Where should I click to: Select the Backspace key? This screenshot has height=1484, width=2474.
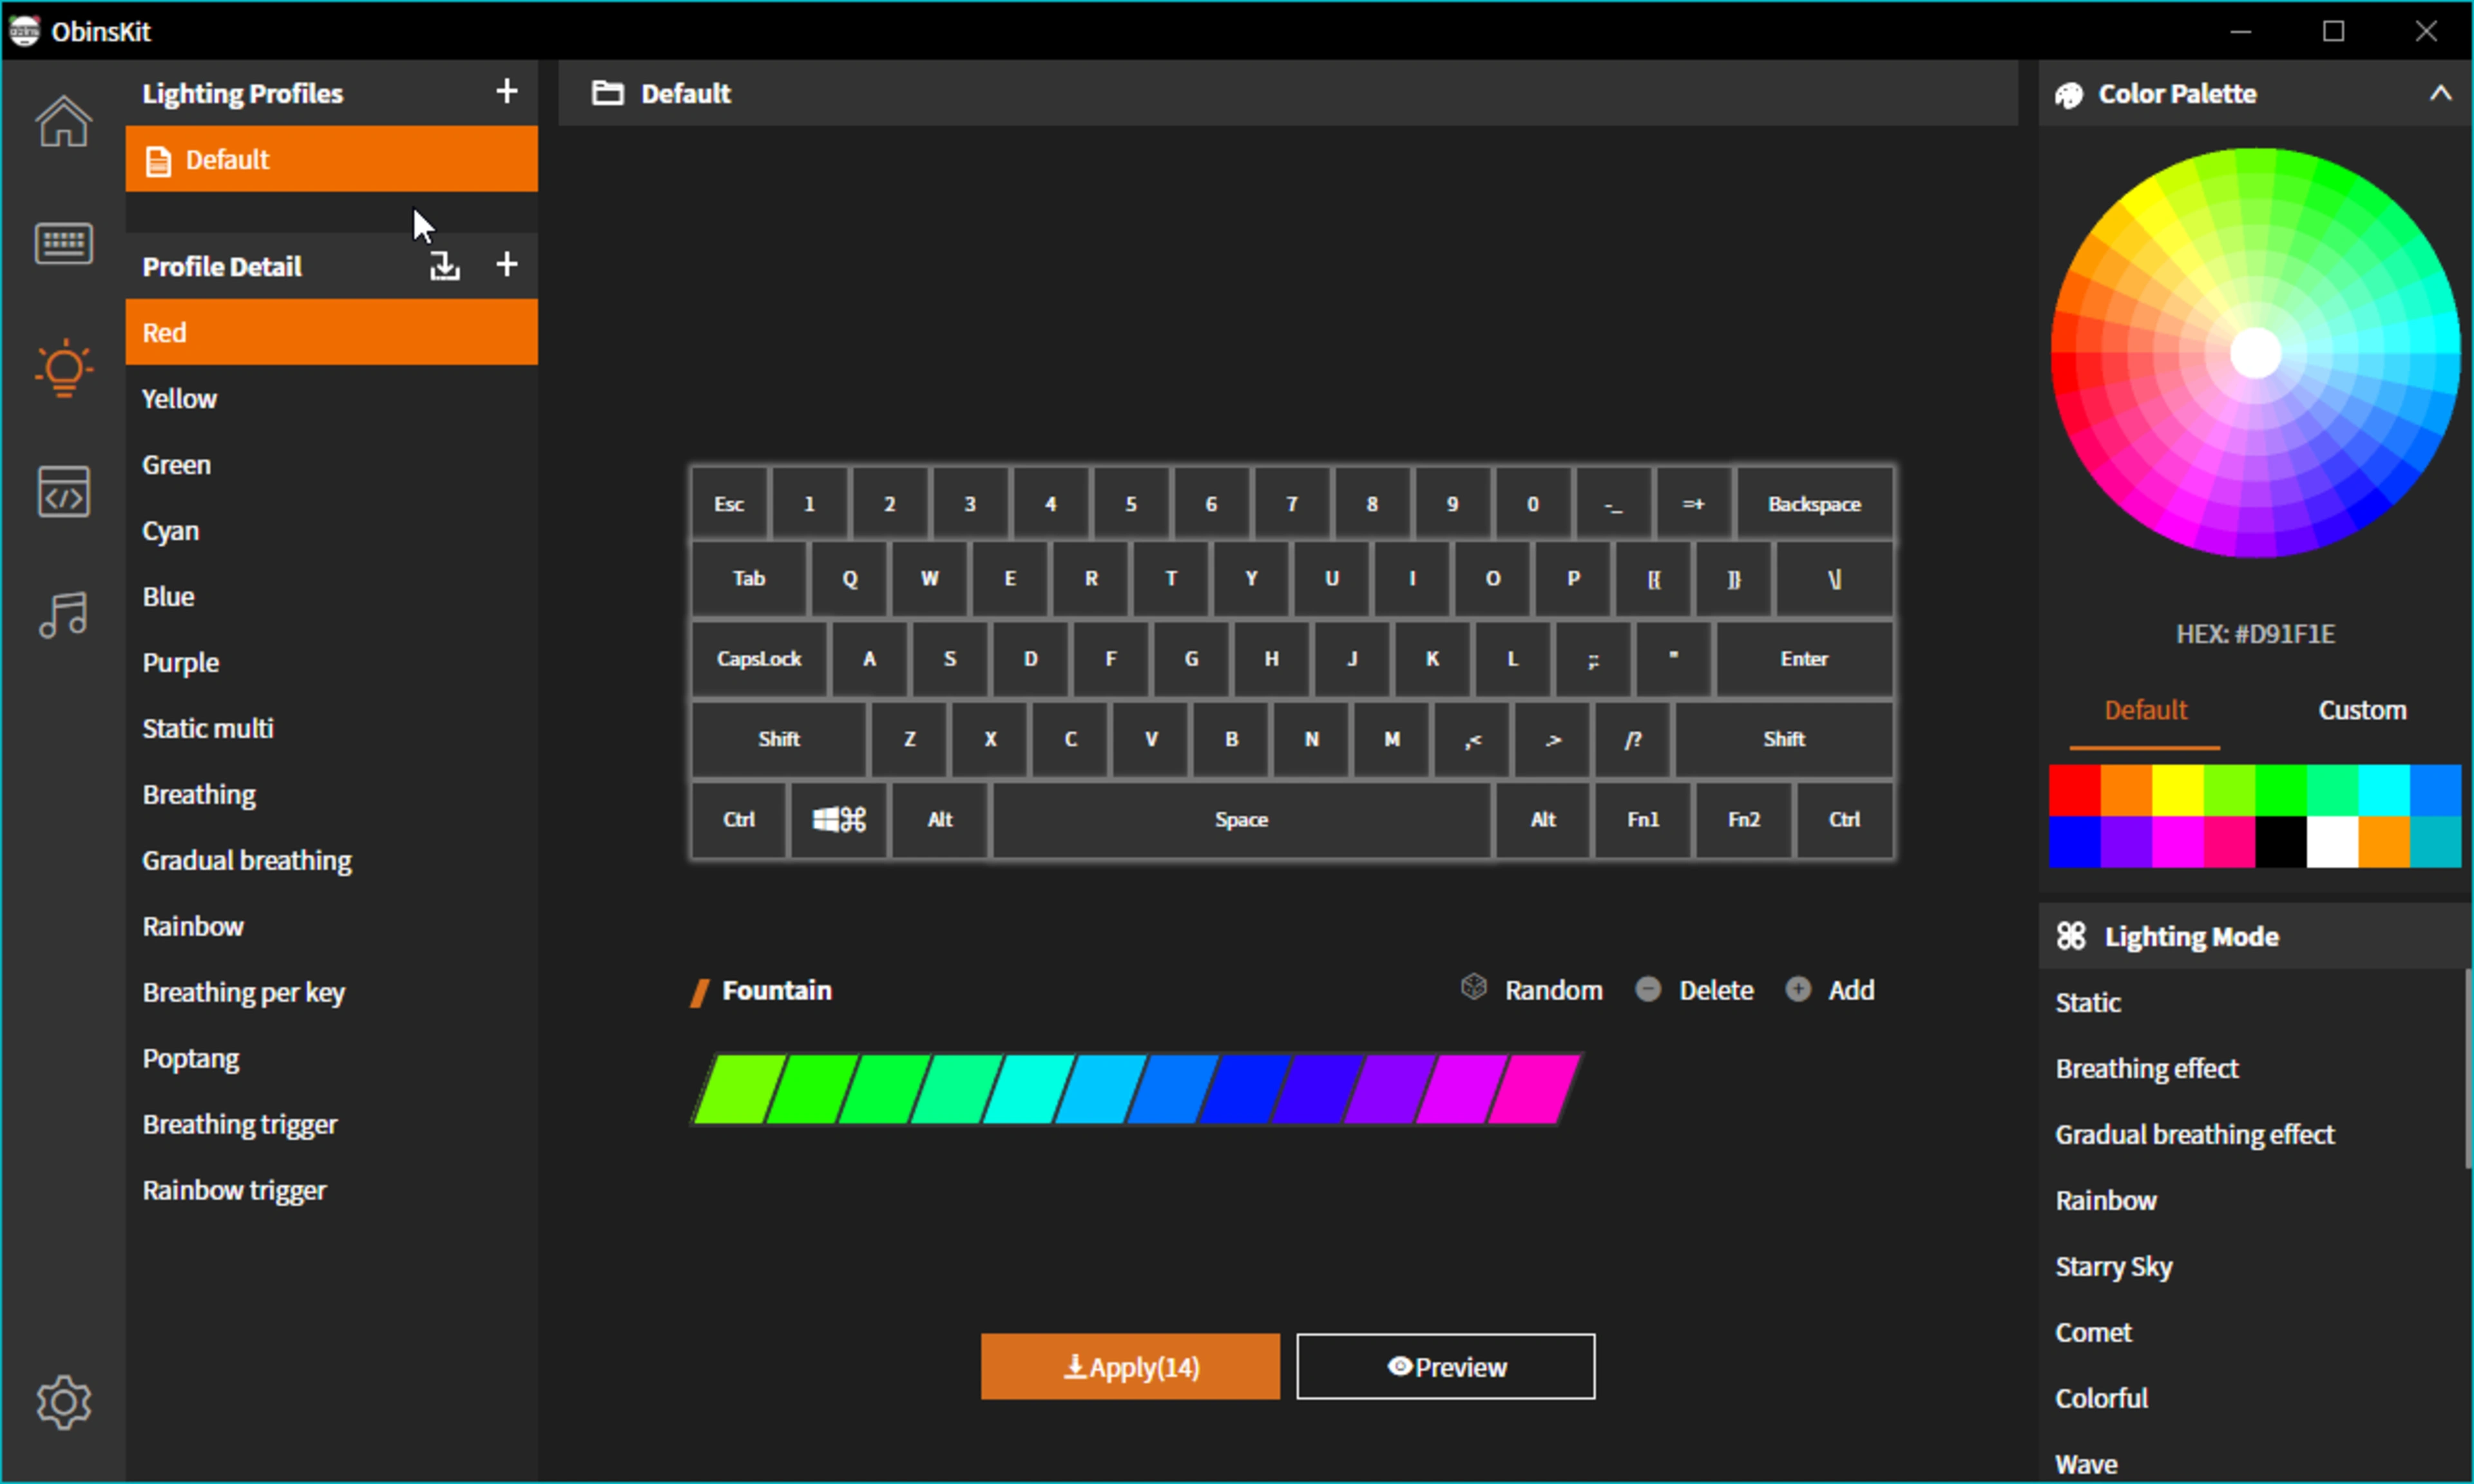(x=1814, y=503)
